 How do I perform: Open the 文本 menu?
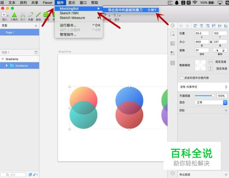[12, 3]
